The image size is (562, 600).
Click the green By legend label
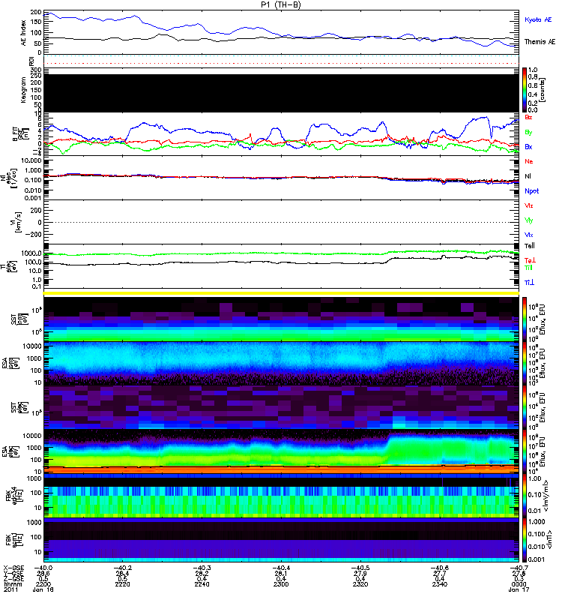point(529,132)
